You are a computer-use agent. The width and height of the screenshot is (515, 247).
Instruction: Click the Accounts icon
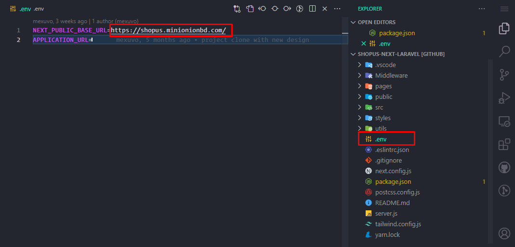coord(504,233)
